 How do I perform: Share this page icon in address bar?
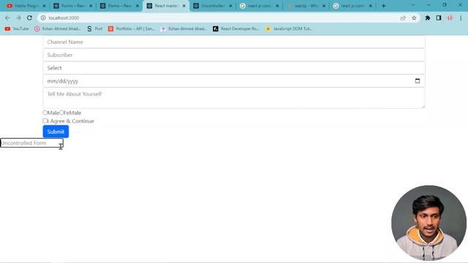(x=403, y=18)
